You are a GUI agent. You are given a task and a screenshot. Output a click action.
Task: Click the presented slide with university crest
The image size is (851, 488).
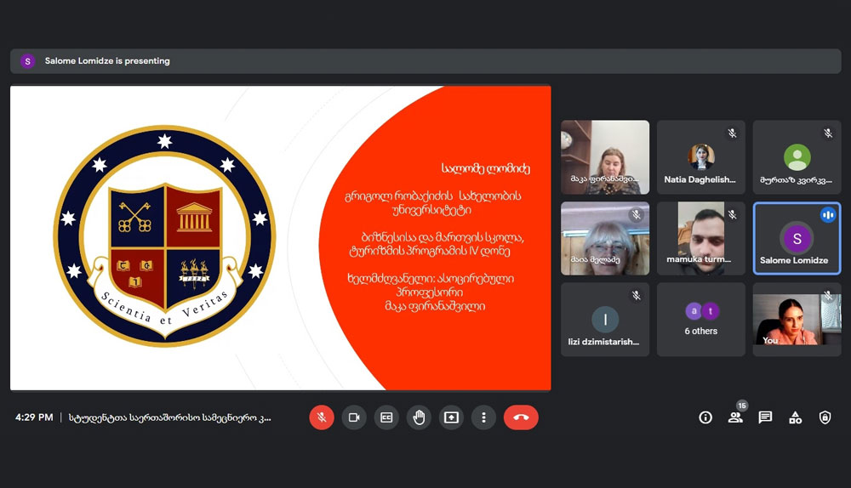click(280, 238)
